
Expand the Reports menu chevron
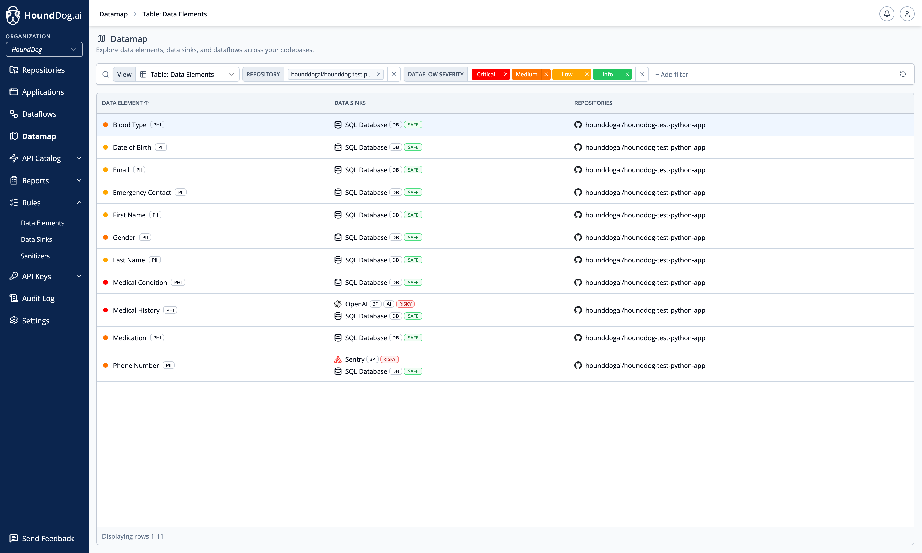(79, 180)
